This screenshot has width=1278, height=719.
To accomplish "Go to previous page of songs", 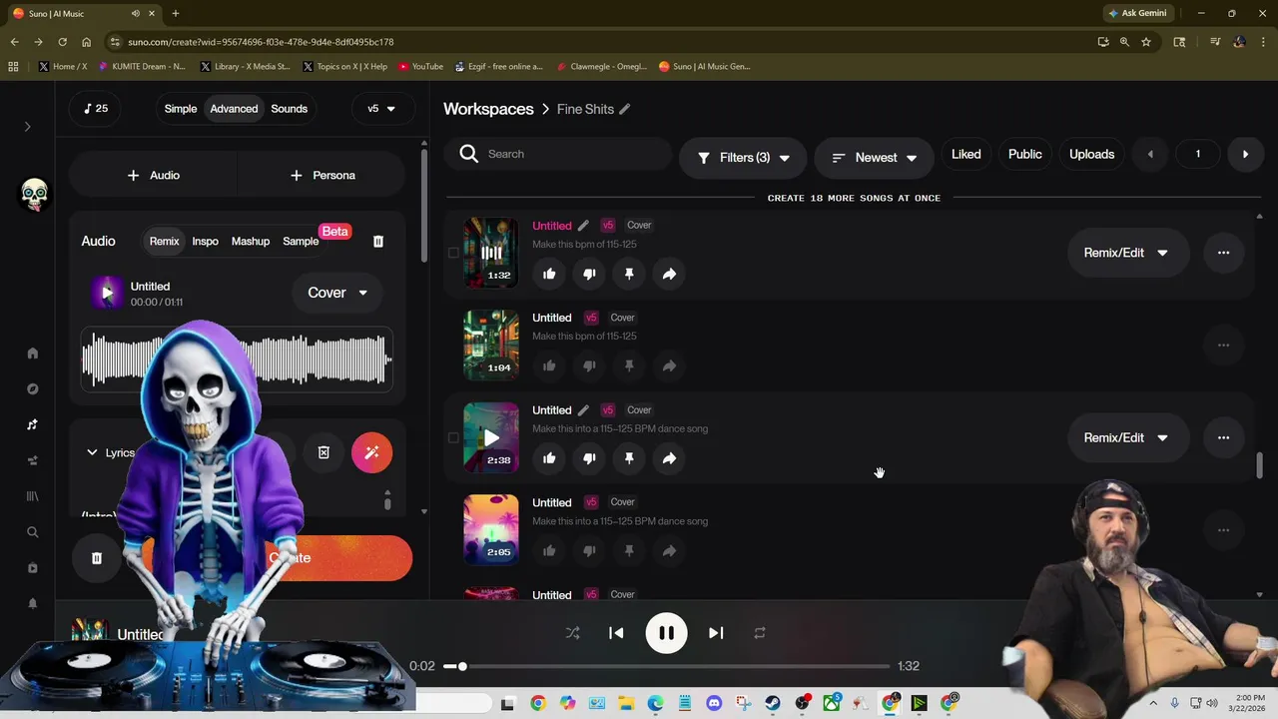I will pyautogui.click(x=1150, y=155).
